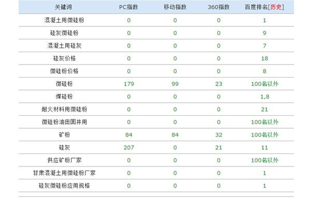
Task: Click Baidu rank 100名以外 in 矿粉 row
Action: pyautogui.click(x=265, y=135)
